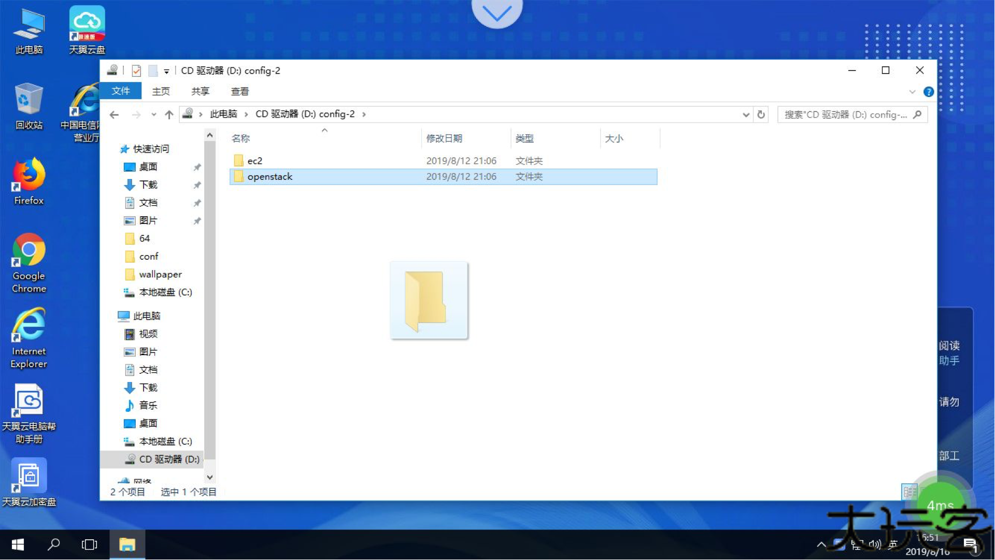This screenshot has height=560, width=995.
Task: Switch to the 查看 ribbon tab
Action: point(239,91)
